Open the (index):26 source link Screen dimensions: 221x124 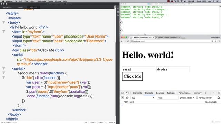211,102
